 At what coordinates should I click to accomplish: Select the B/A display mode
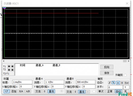[x=21, y=91]
